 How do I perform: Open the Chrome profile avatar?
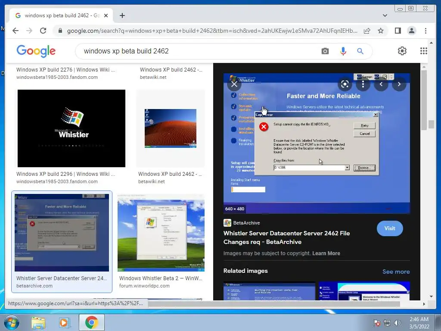(x=411, y=31)
